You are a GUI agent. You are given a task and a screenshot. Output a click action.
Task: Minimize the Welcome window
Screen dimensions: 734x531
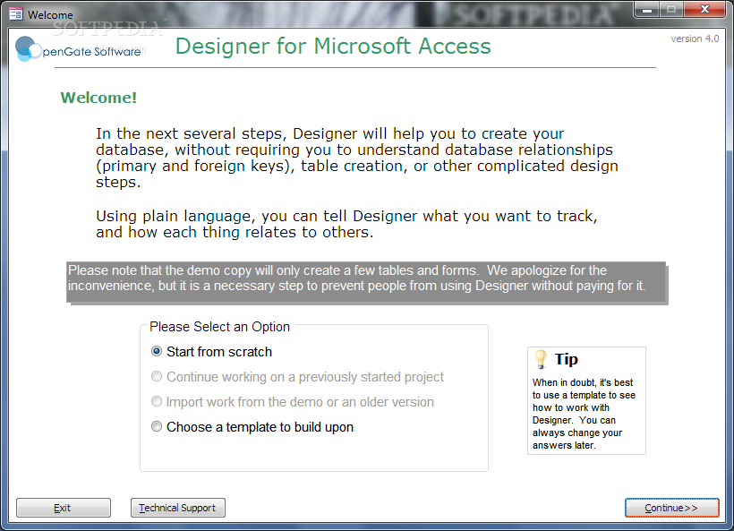pyautogui.click(x=647, y=9)
